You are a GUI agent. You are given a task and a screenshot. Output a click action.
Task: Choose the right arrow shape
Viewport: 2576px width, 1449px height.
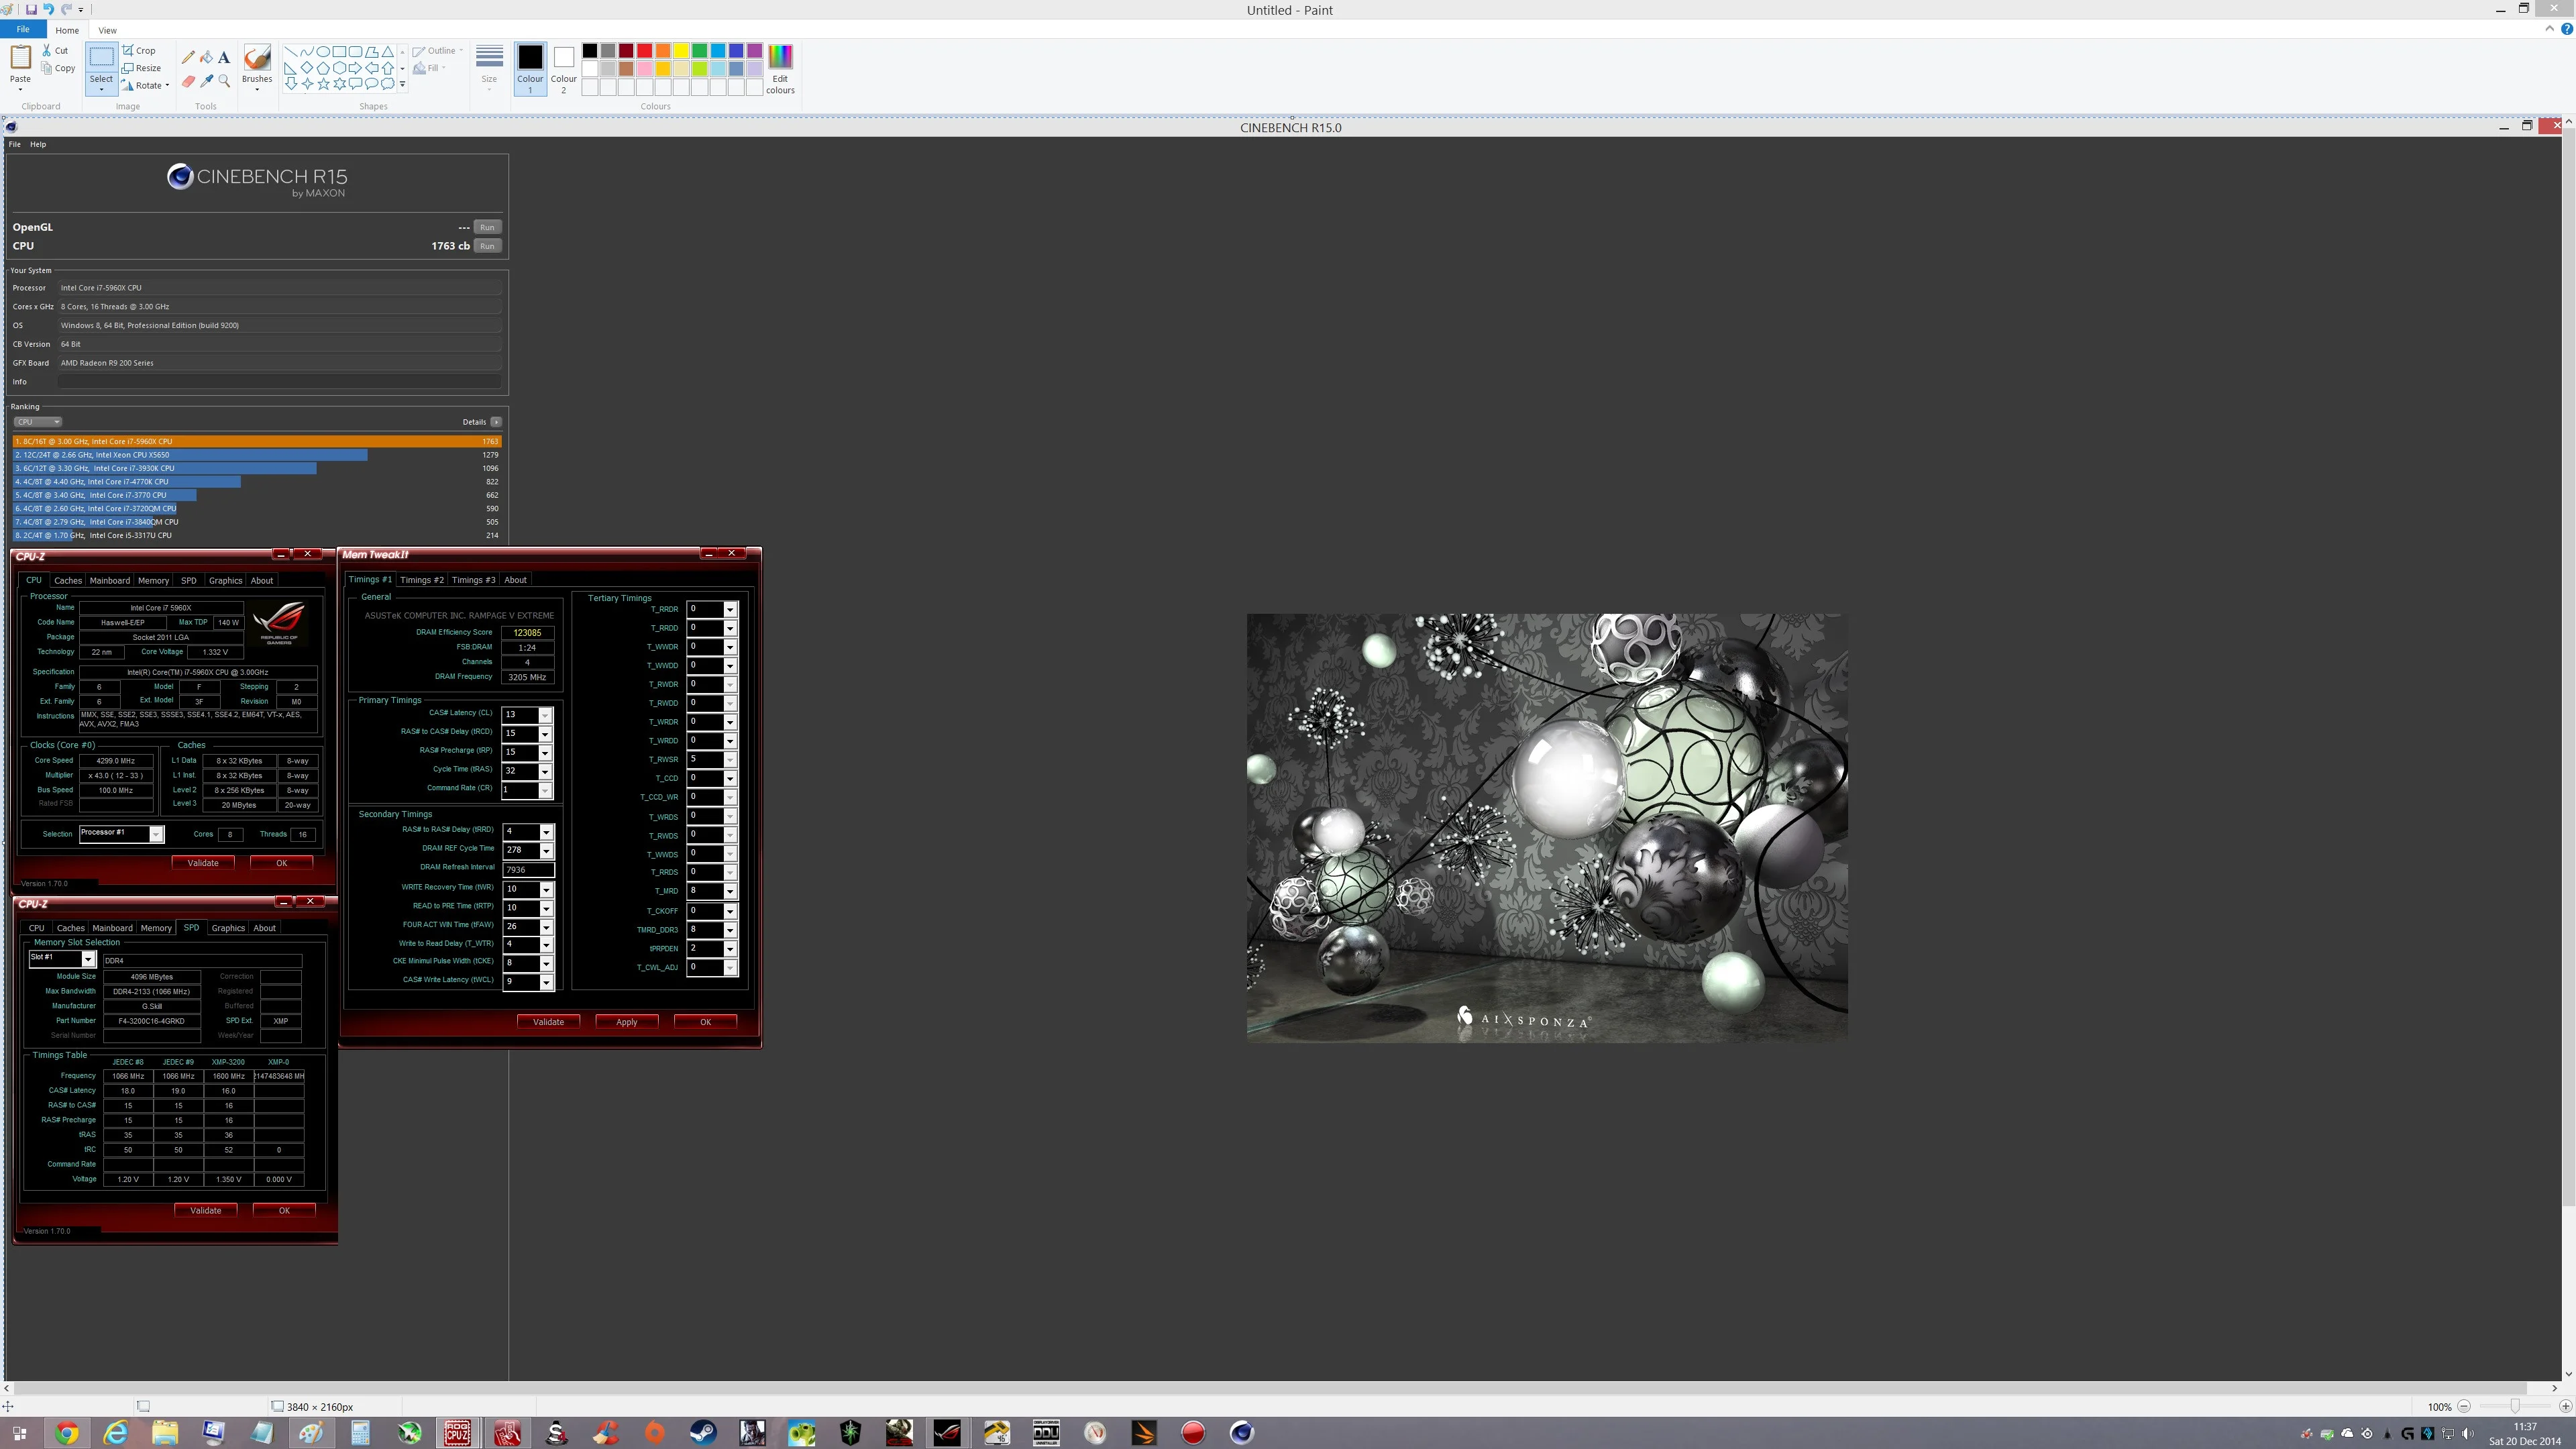coord(355,68)
